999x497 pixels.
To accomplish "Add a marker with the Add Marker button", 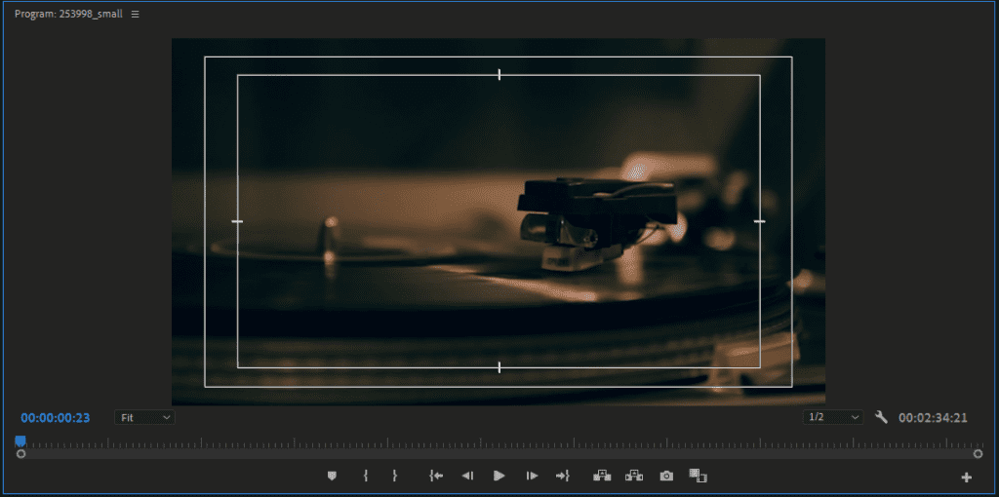I will click(x=332, y=476).
